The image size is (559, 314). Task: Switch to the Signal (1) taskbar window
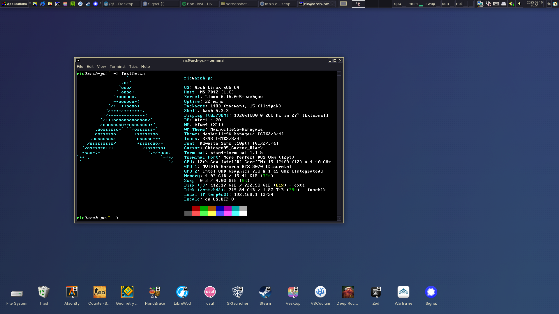coord(160,4)
